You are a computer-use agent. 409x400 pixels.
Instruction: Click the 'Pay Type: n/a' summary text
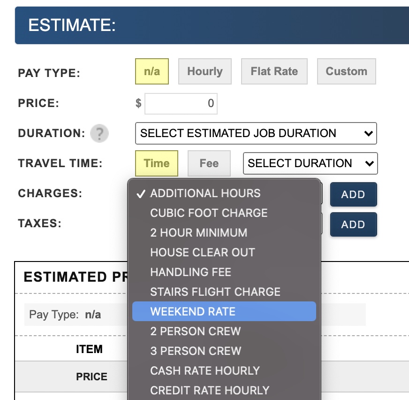pos(65,315)
